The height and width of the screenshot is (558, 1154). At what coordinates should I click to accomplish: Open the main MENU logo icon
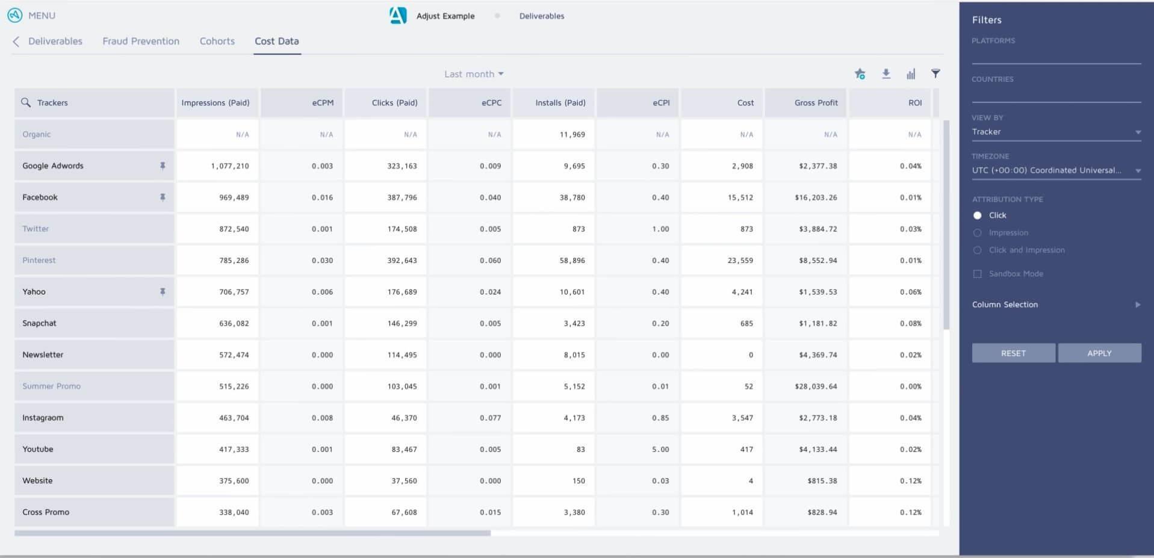(14, 15)
